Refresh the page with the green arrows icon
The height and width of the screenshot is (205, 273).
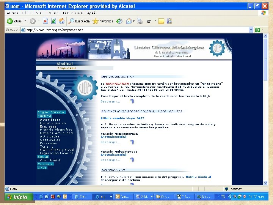pos(53,21)
